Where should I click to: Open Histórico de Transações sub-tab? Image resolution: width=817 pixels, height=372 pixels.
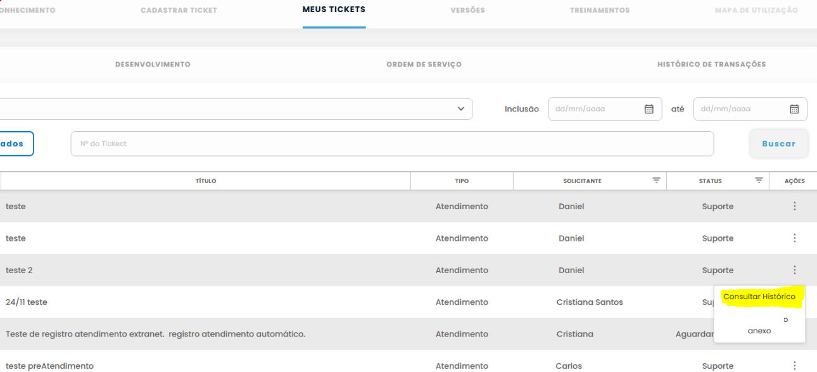pyautogui.click(x=711, y=65)
